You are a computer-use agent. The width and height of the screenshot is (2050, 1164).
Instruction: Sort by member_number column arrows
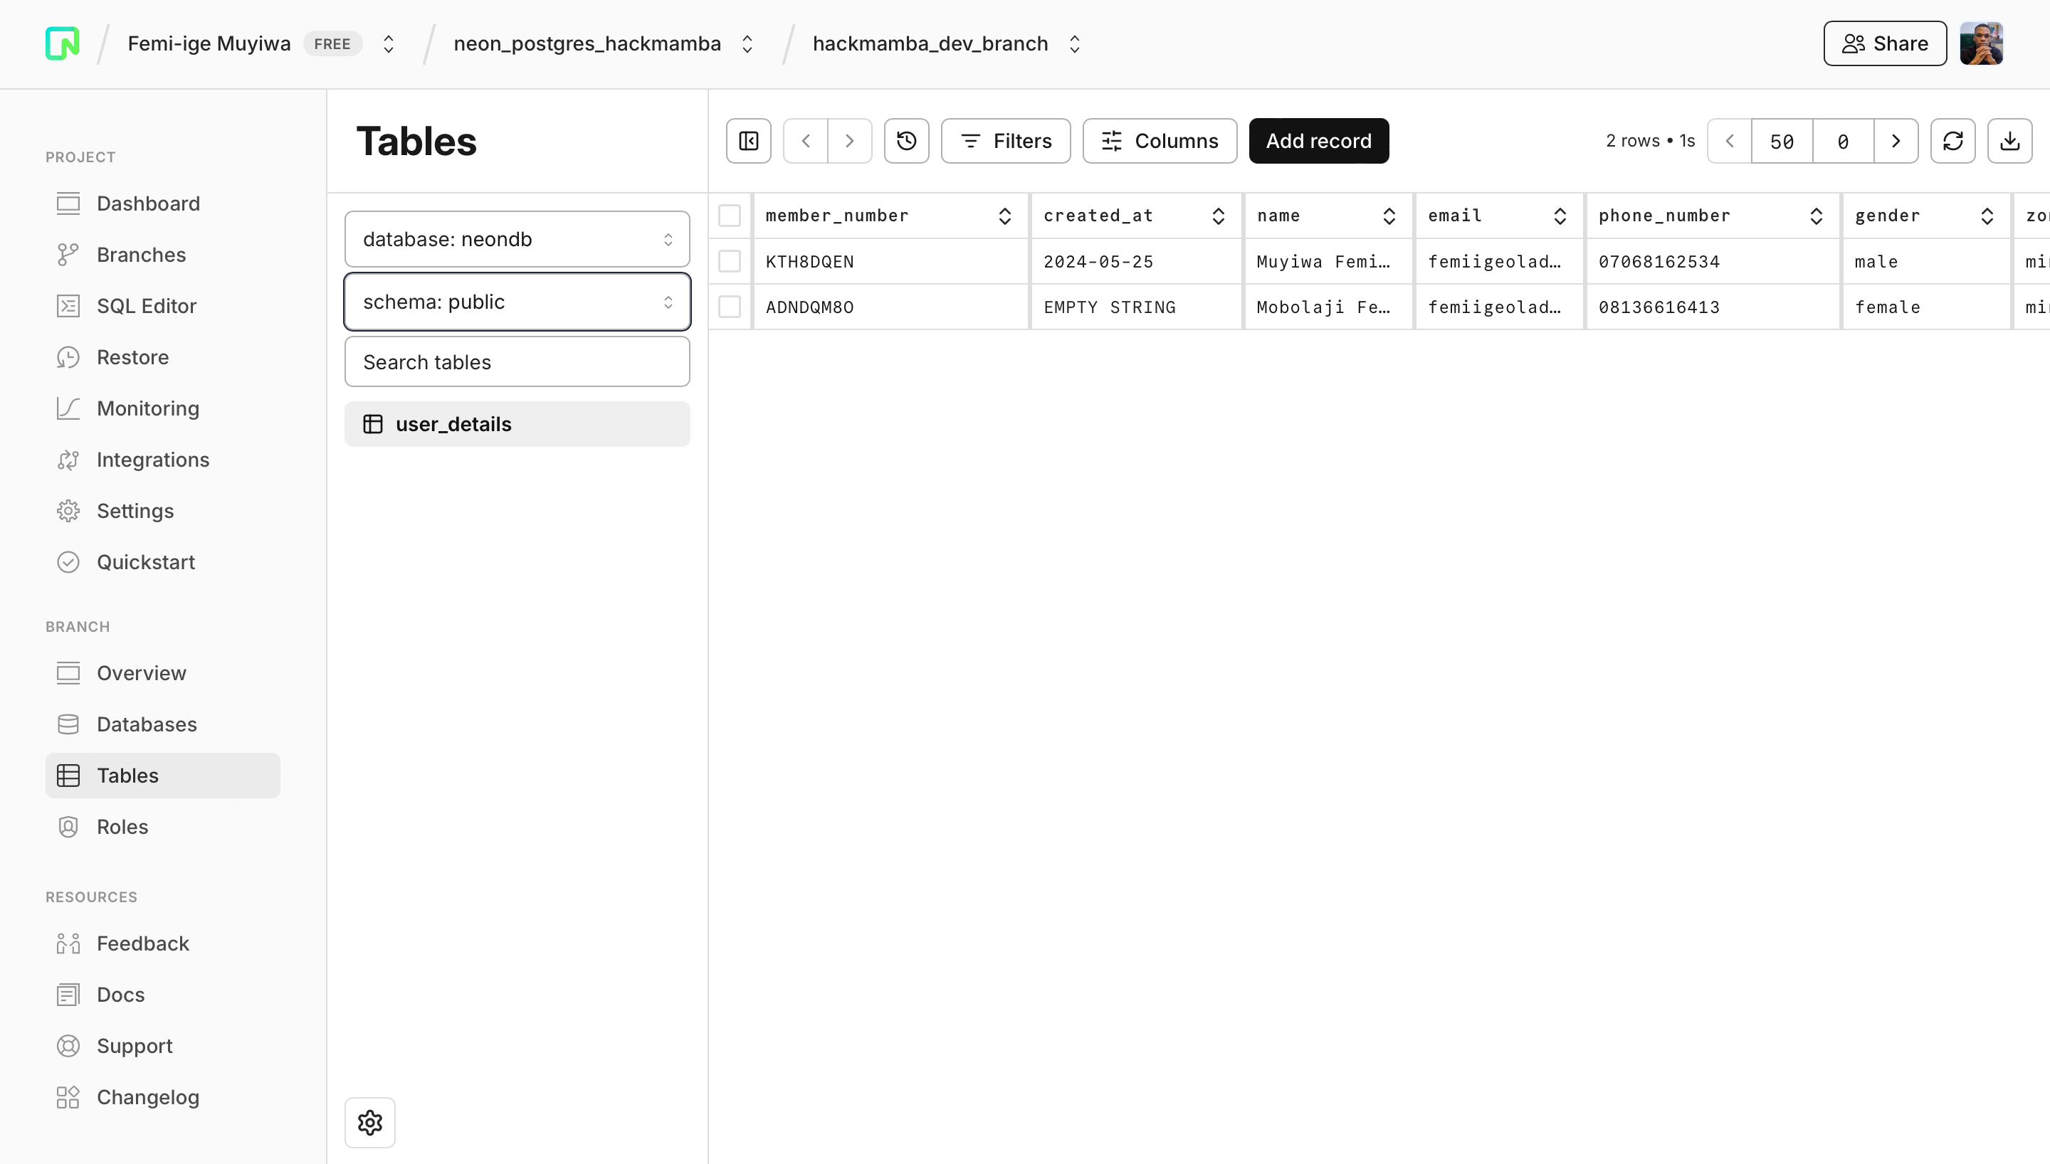(1004, 216)
